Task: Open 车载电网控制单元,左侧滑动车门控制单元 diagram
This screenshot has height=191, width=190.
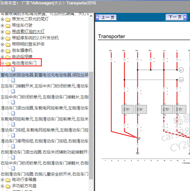Action: tap(44, 119)
